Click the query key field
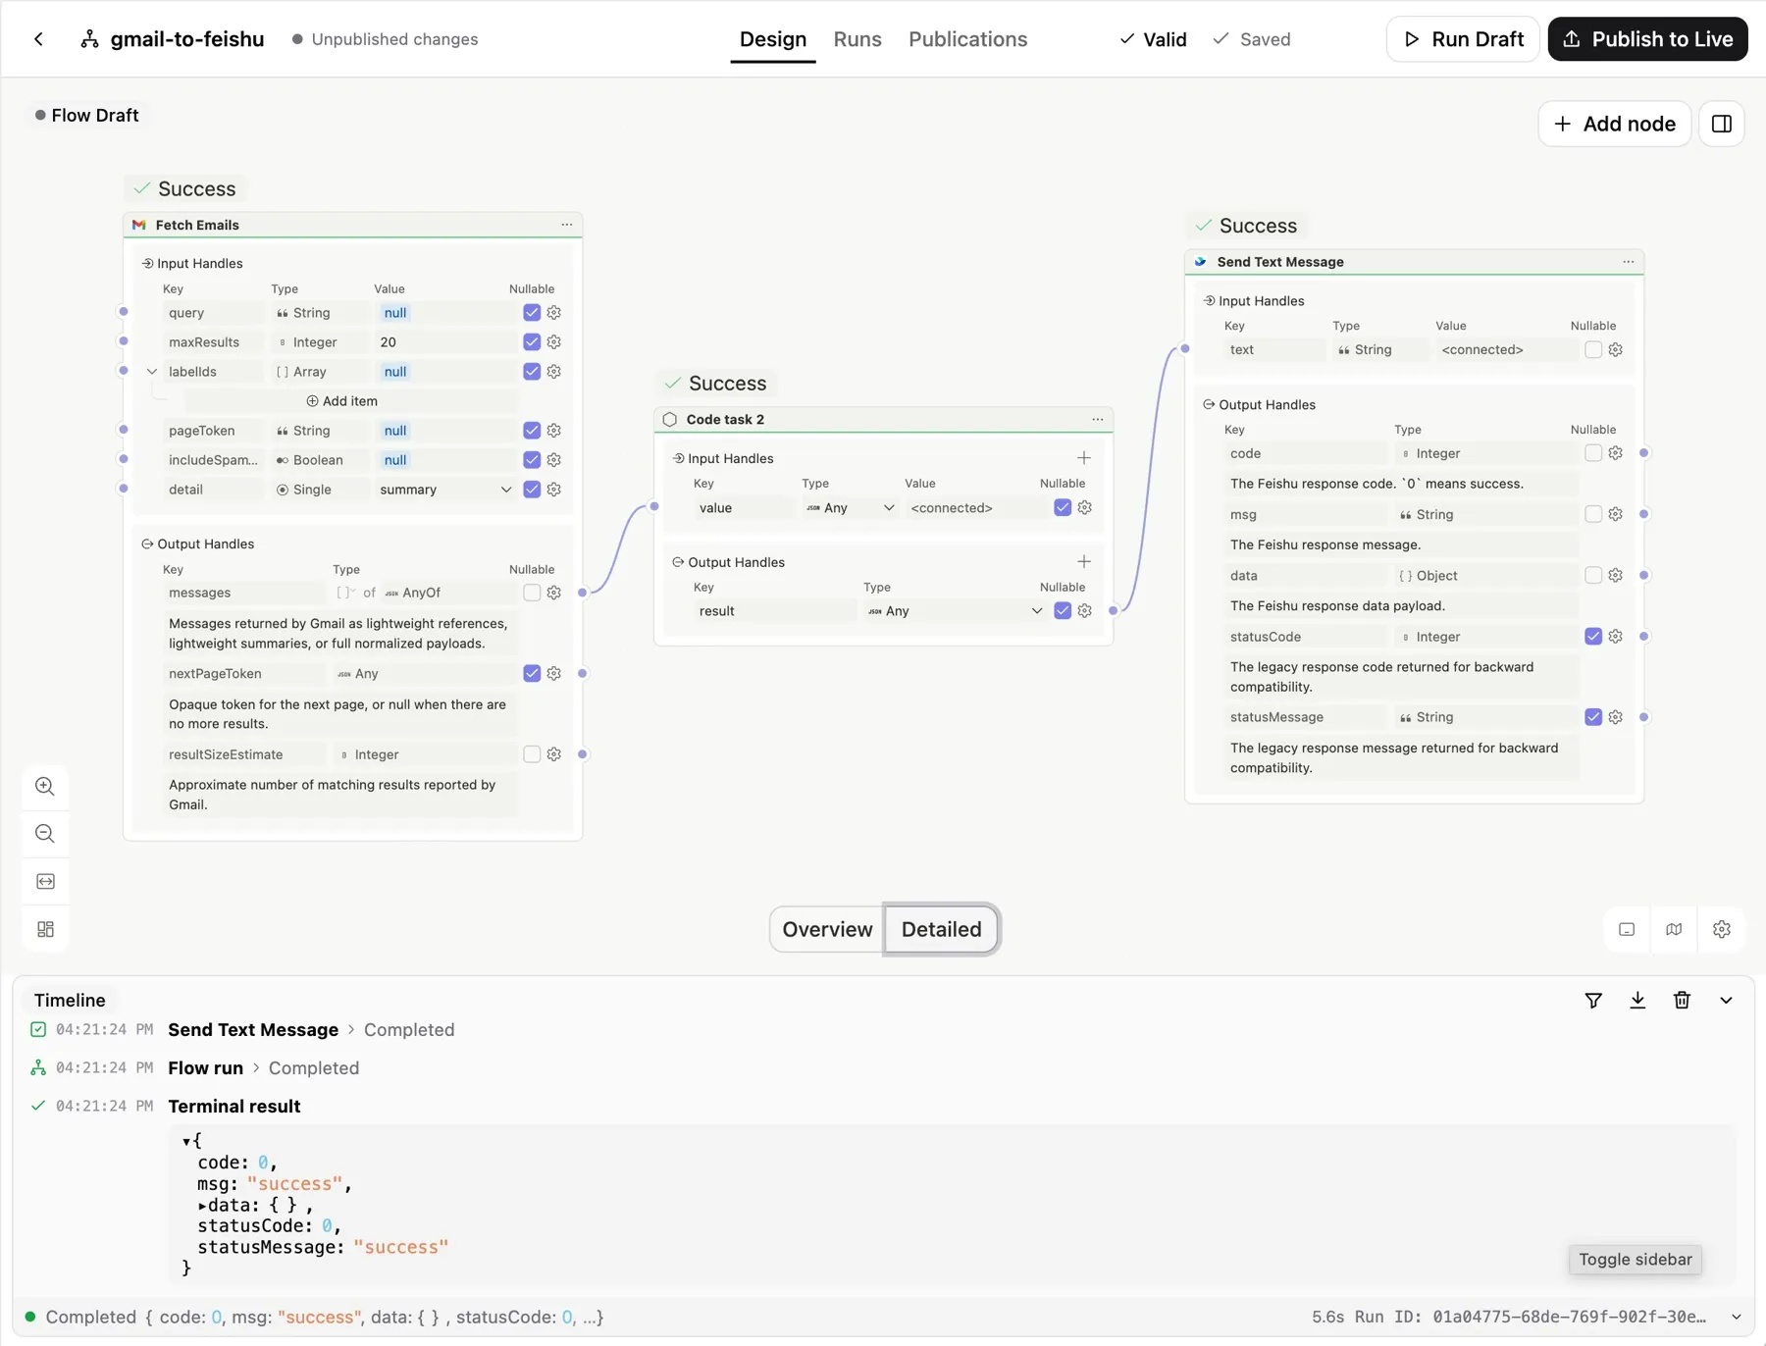Viewport: 1766px width, 1346px height. (212, 313)
